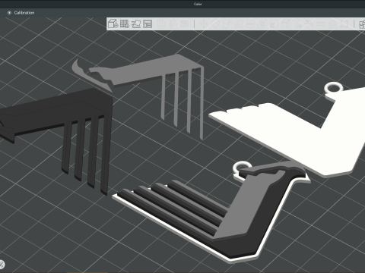The width and height of the screenshot is (365, 273).
Task: Click the greyed-out Split to objects icon
Action: coord(162,24)
